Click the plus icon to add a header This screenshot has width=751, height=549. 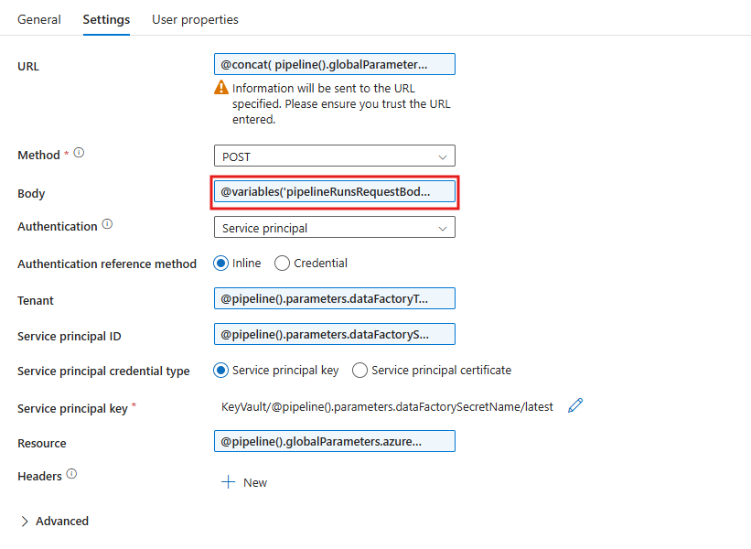(227, 482)
